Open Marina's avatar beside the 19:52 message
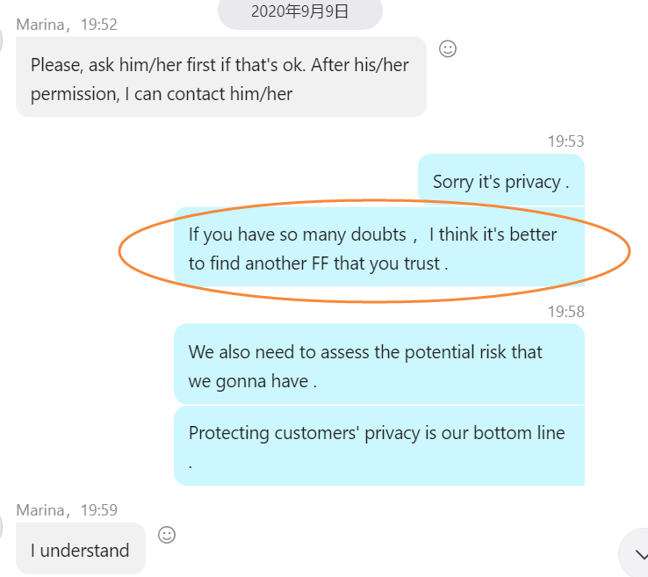Image resolution: width=648 pixels, height=577 pixels. (3, 39)
